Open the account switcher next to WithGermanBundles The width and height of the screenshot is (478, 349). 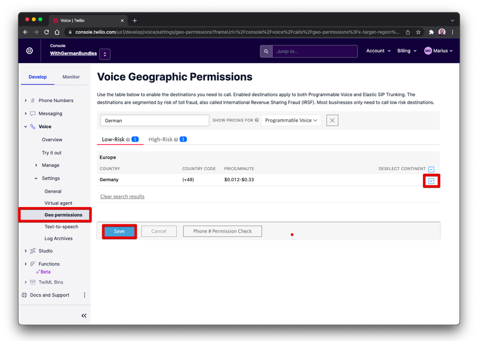pyautogui.click(x=105, y=54)
